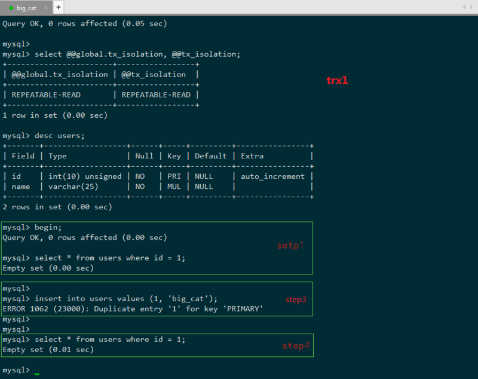Click the 'desc users;' command
This screenshot has width=478, height=379.
[x=59, y=136]
